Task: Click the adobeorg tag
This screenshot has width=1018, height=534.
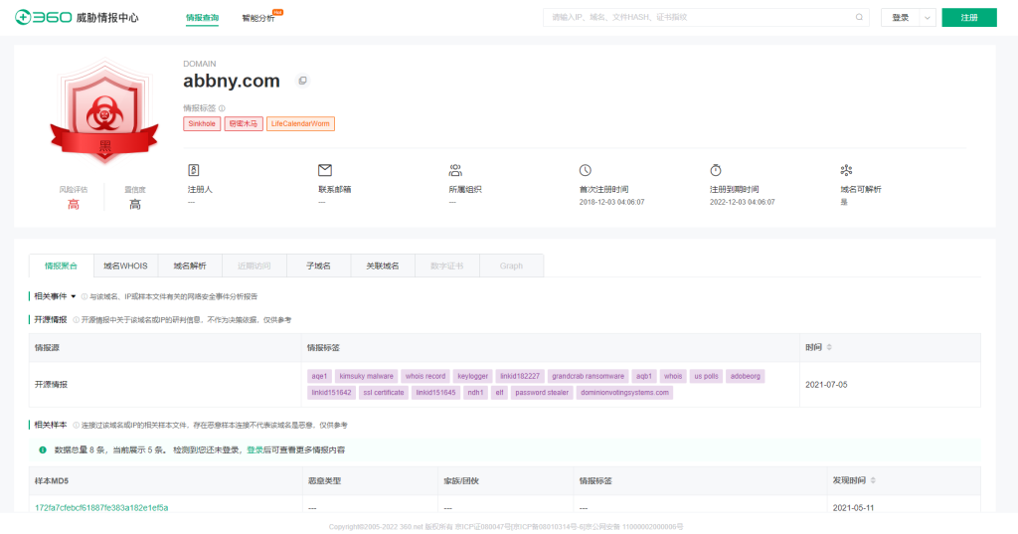Action: (745, 376)
